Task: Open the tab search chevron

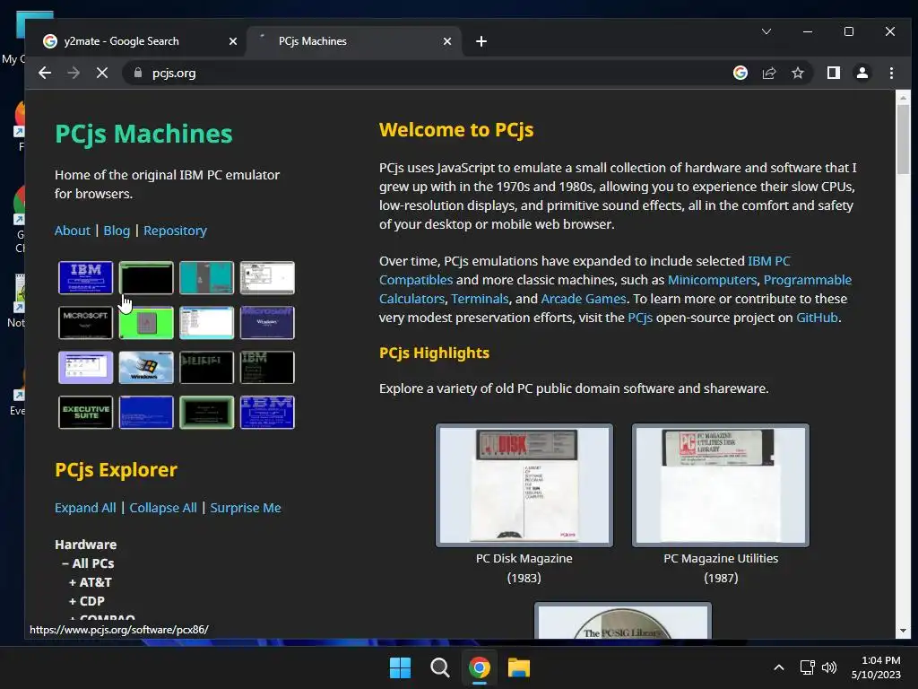Action: click(x=766, y=31)
